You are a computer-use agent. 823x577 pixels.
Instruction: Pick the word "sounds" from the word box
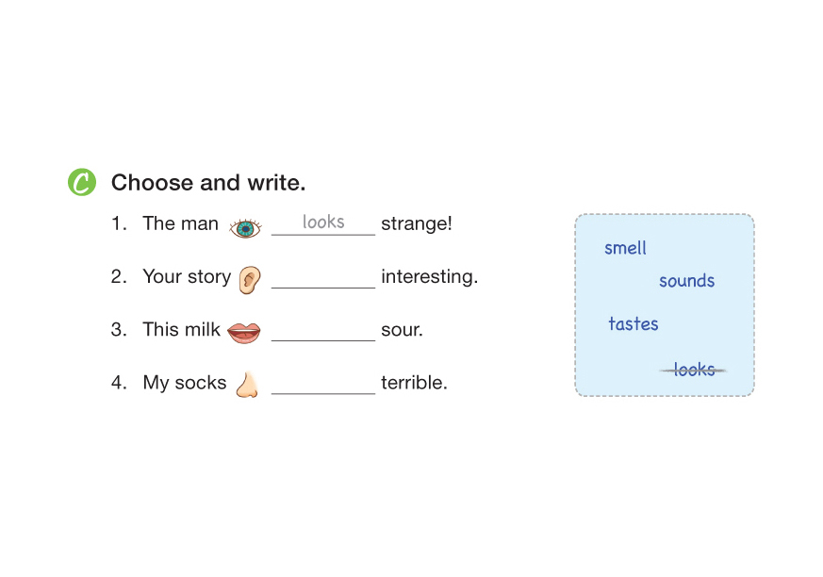(x=686, y=281)
